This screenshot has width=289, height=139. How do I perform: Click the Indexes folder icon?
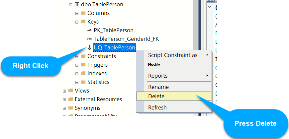83,73
